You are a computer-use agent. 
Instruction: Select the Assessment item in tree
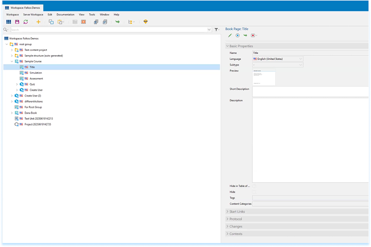[x=36, y=79]
